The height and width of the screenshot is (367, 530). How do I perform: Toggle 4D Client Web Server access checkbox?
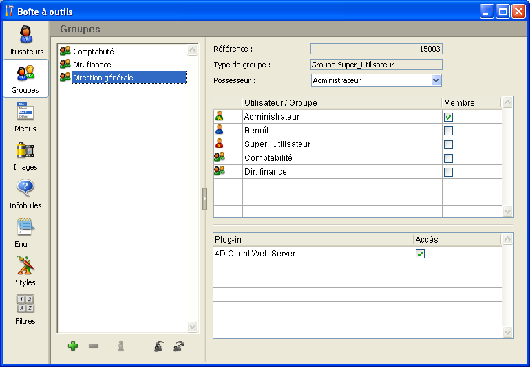tap(421, 254)
